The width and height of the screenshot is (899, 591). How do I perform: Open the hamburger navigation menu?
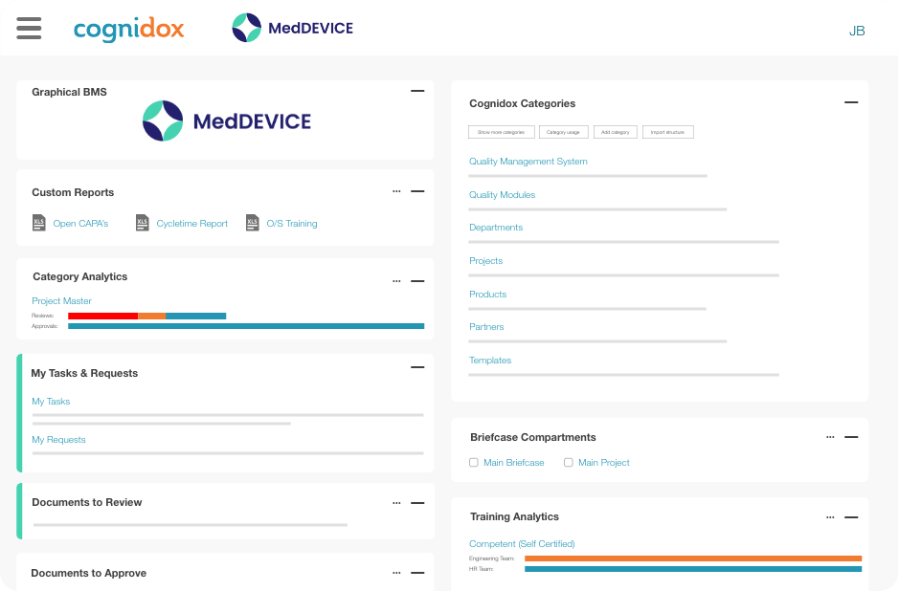coord(29,28)
